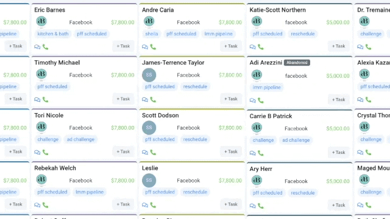This screenshot has height=219, width=390.
Task: Add task to Eric Barnes card
Action: [123, 46]
